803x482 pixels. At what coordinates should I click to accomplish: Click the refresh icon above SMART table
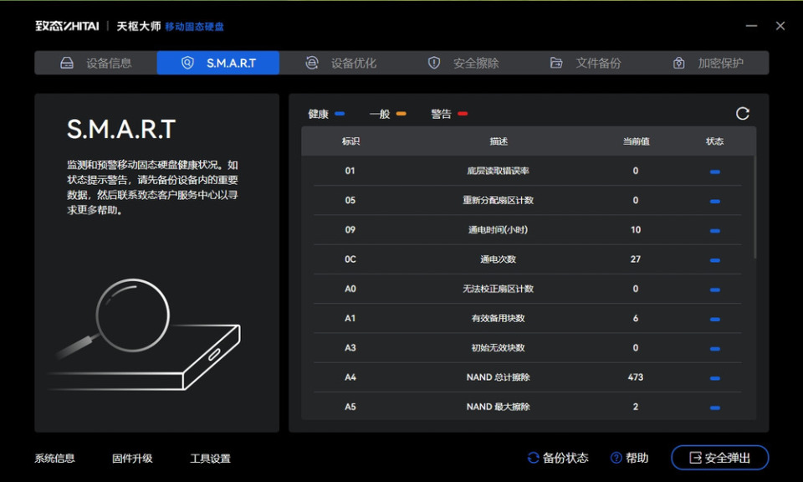742,114
